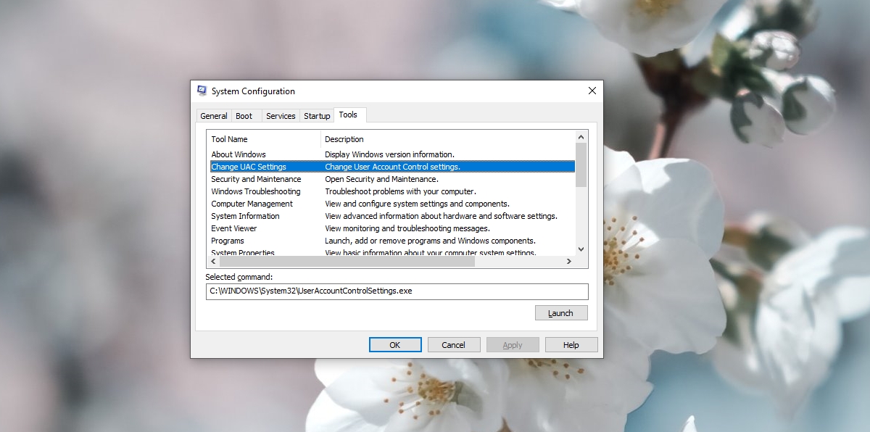This screenshot has height=432, width=870.
Task: Click description 'Troubleshoot problems with your computer.'
Action: click(x=400, y=191)
